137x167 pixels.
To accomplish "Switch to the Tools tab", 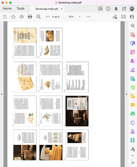I will coord(21,8).
